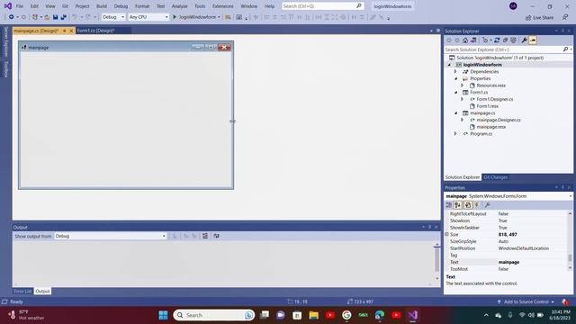576x324 pixels.
Task: Switch to the Error List tab
Action: coord(22,291)
